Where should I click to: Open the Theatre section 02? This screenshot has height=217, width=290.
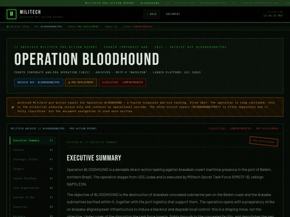pos(33,150)
